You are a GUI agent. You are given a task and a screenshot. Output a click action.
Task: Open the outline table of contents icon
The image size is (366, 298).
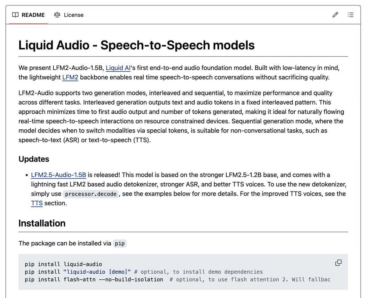pos(350,15)
